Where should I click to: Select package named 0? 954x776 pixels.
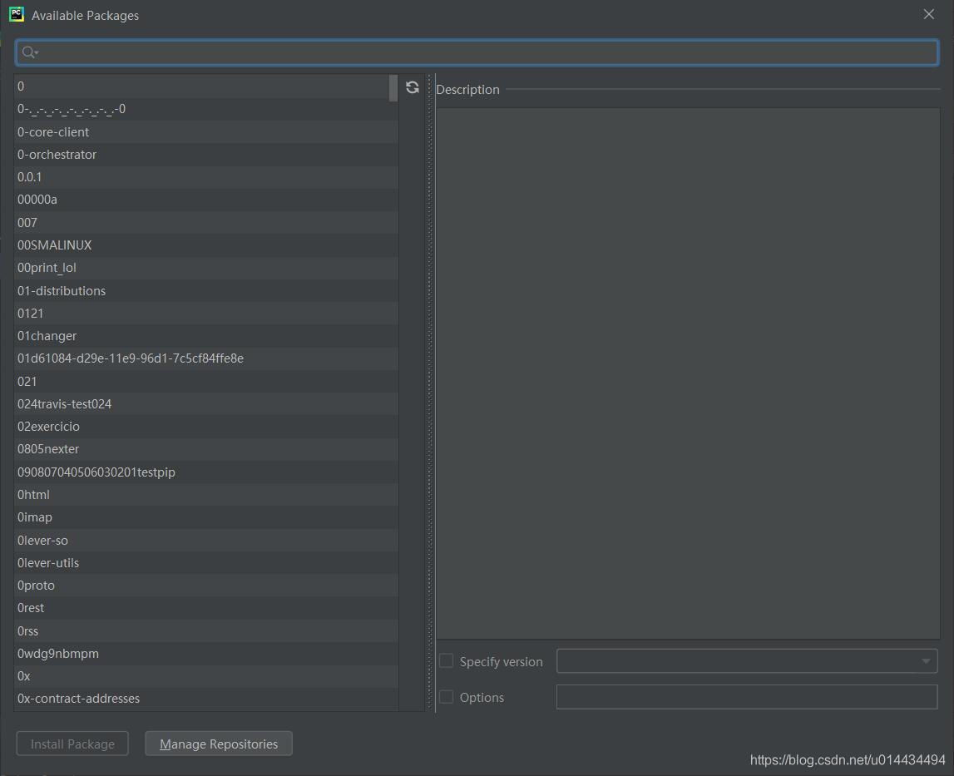206,86
